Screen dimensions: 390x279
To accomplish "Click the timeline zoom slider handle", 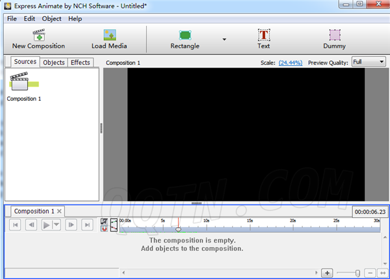I will tap(357, 273).
